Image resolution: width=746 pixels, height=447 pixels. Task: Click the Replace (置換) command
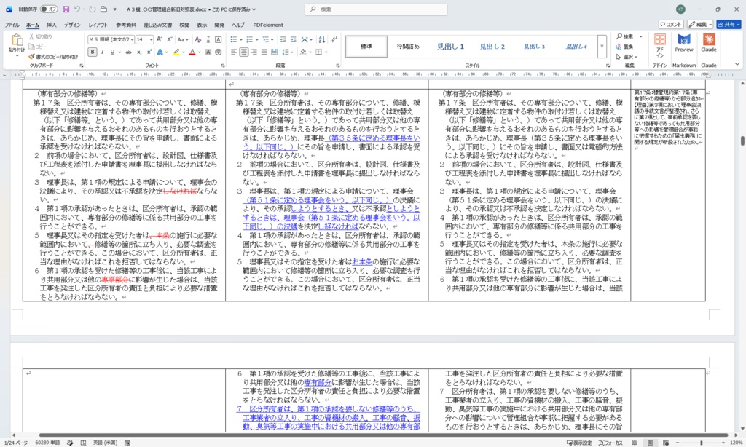pyautogui.click(x=624, y=47)
